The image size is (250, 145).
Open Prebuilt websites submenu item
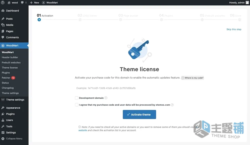point(11,62)
